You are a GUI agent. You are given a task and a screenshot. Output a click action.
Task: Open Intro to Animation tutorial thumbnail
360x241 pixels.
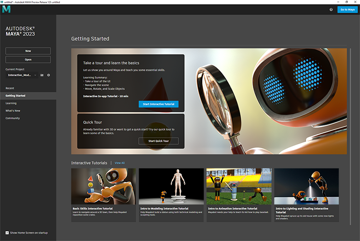(239, 186)
